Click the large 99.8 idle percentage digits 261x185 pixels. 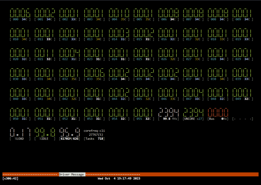tap(45, 133)
